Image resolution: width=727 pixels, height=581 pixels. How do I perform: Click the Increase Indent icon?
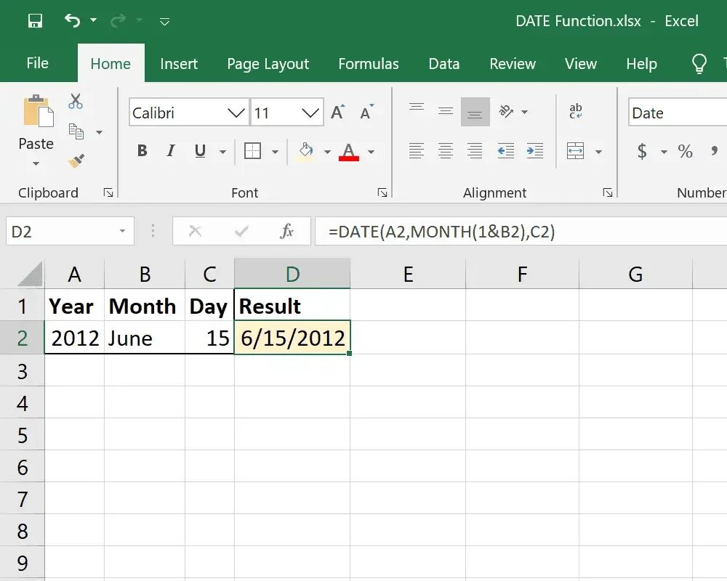coord(535,151)
